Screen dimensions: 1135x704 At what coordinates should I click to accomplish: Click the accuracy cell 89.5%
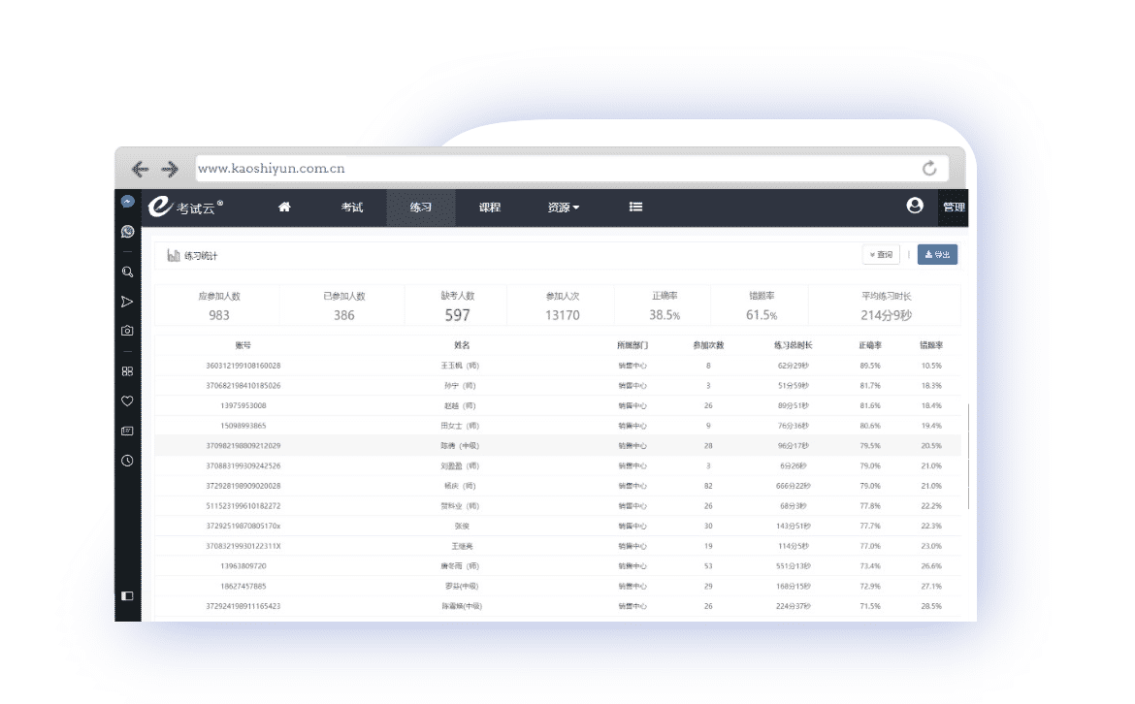pyautogui.click(x=870, y=367)
